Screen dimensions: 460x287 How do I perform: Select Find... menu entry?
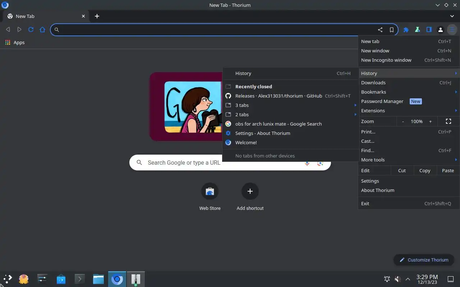click(409, 150)
